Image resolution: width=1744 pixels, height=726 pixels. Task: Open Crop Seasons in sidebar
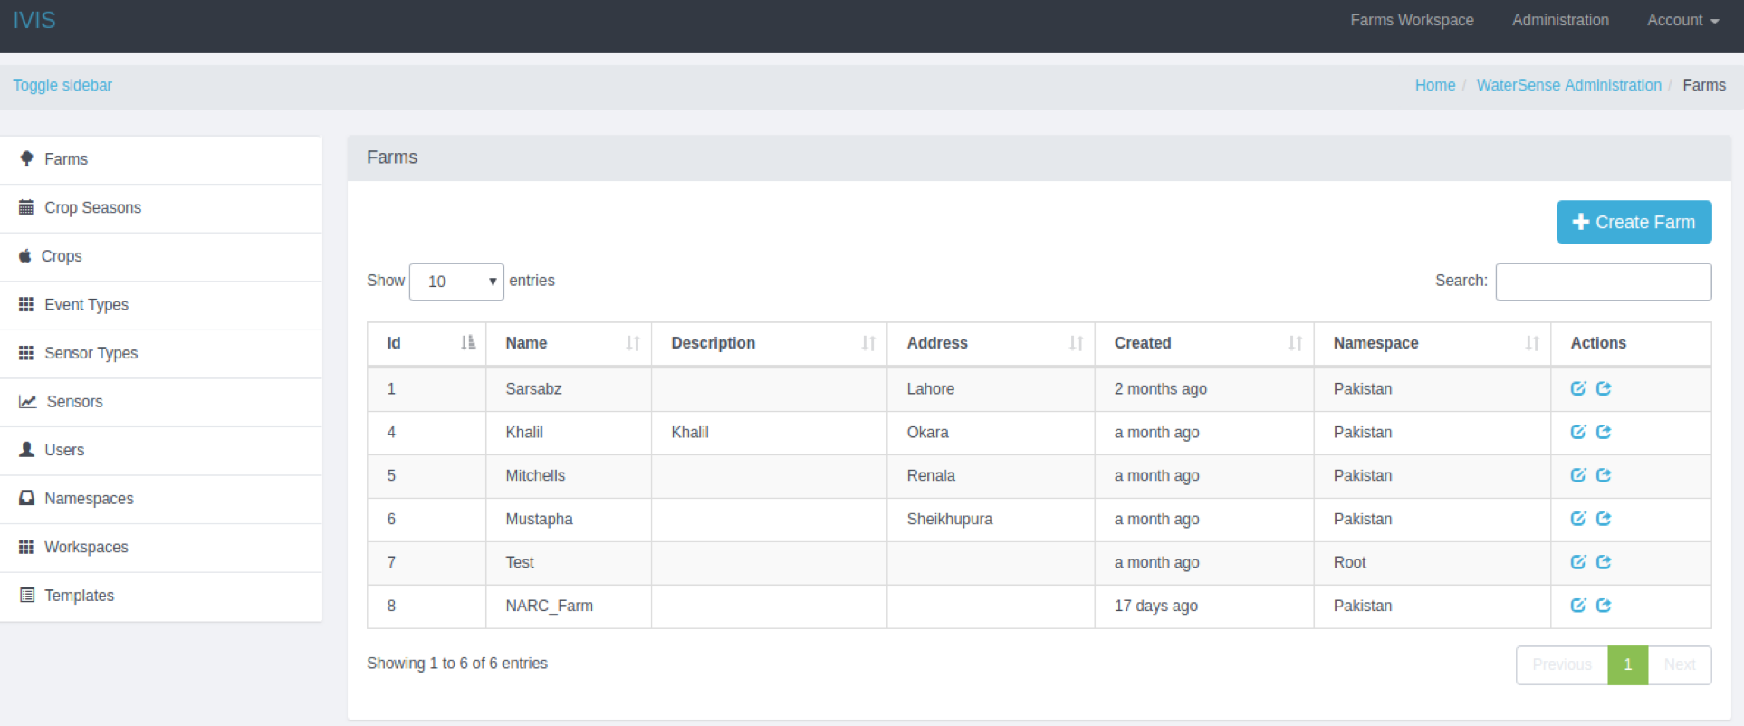[x=92, y=207]
